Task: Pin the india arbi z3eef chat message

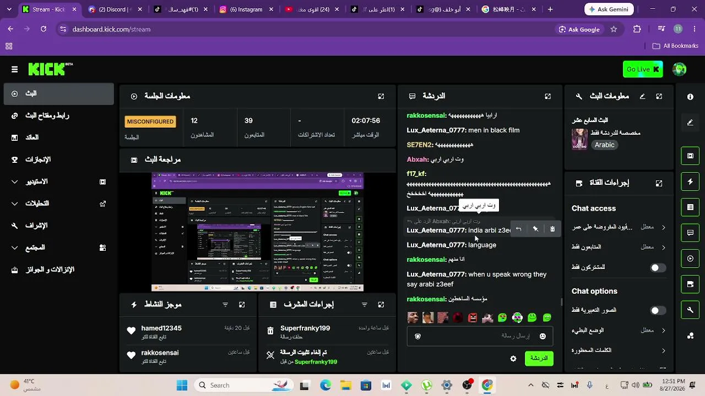Action: (535, 229)
